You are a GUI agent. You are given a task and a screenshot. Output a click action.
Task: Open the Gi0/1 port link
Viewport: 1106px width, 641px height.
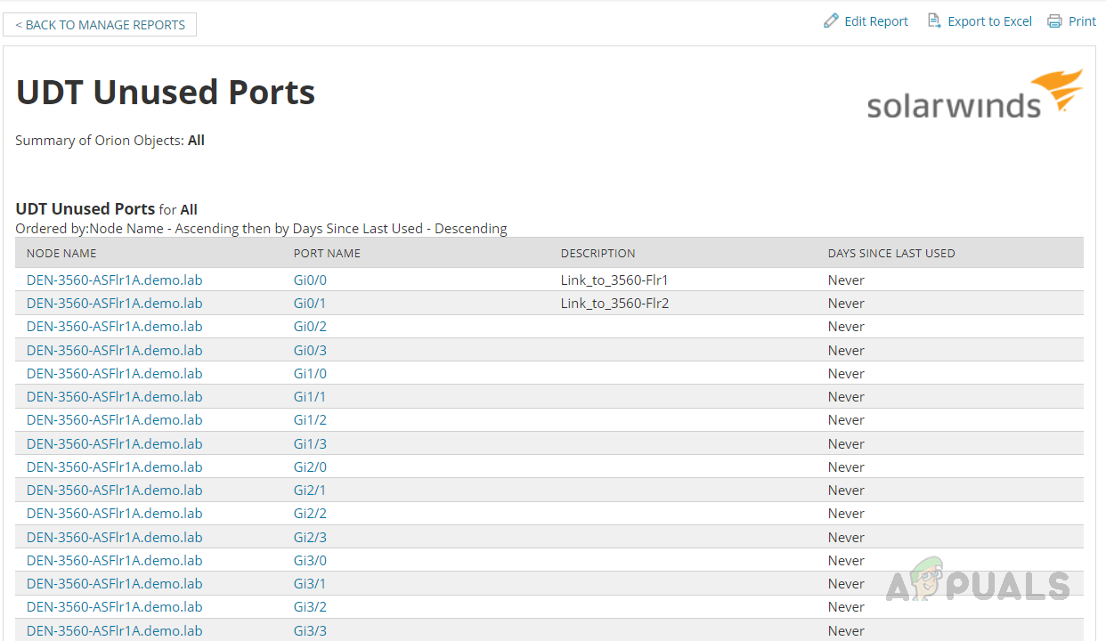pos(310,303)
